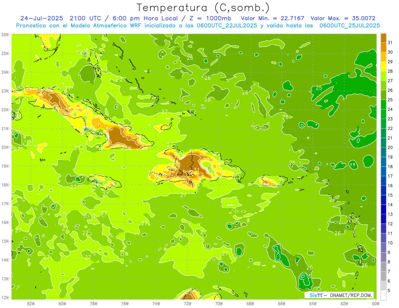Screen dimensions: 399x308
Task: Click the brown top swatch of the color bar
Action: pyautogui.click(x=383, y=38)
